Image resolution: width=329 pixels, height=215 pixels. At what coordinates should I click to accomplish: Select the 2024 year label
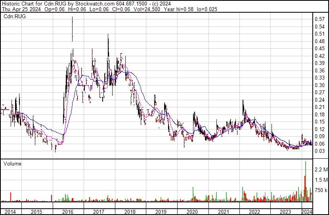[307, 212]
